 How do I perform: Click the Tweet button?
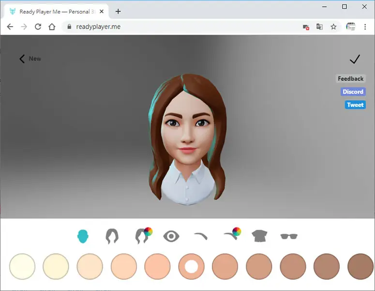pos(355,105)
